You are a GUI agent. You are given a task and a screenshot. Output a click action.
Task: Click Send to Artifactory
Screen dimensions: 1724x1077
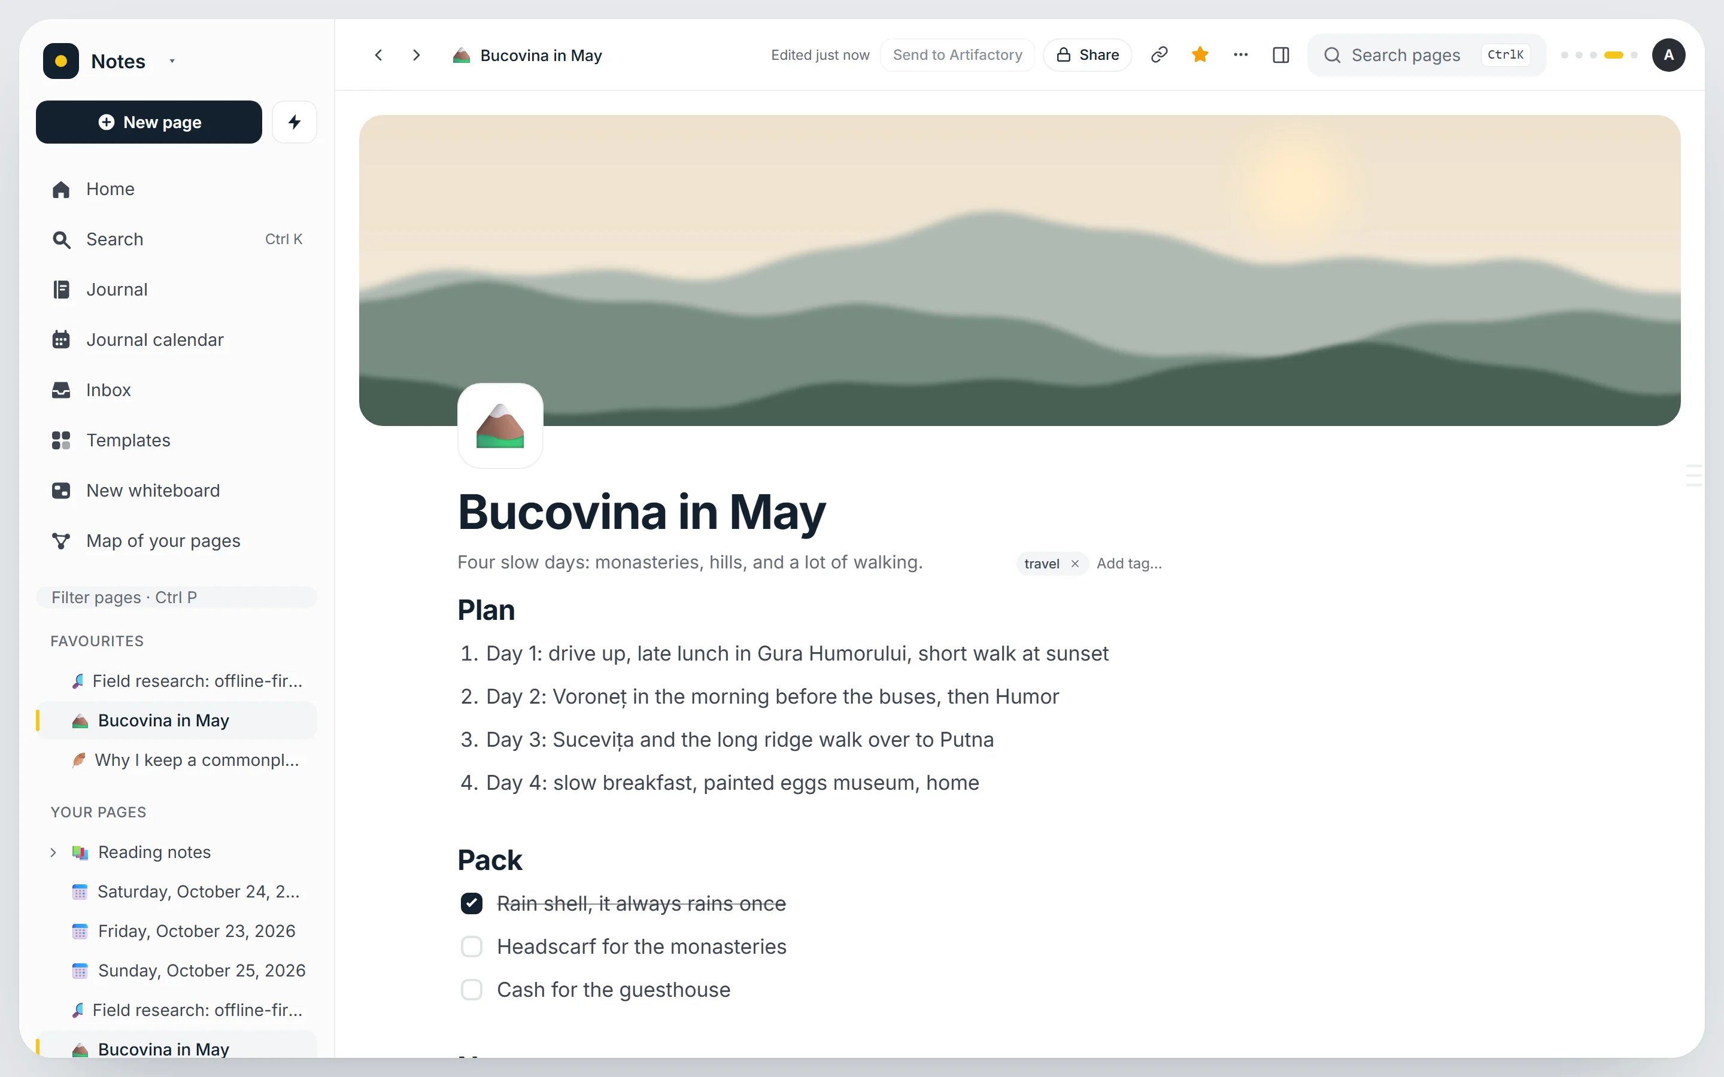click(957, 55)
